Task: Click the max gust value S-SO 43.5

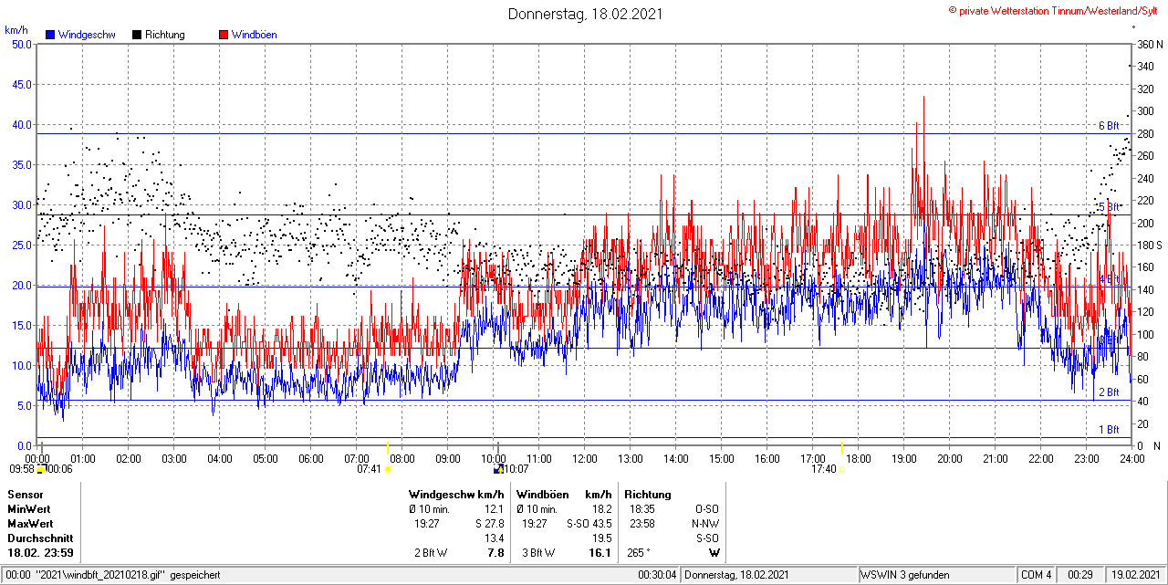Action: click(x=589, y=524)
